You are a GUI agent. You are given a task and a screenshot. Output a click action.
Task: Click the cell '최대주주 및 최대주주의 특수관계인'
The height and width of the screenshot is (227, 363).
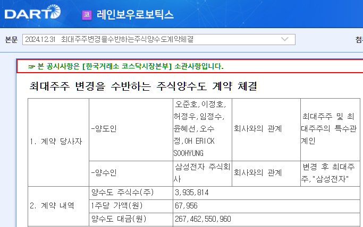pos(330,129)
